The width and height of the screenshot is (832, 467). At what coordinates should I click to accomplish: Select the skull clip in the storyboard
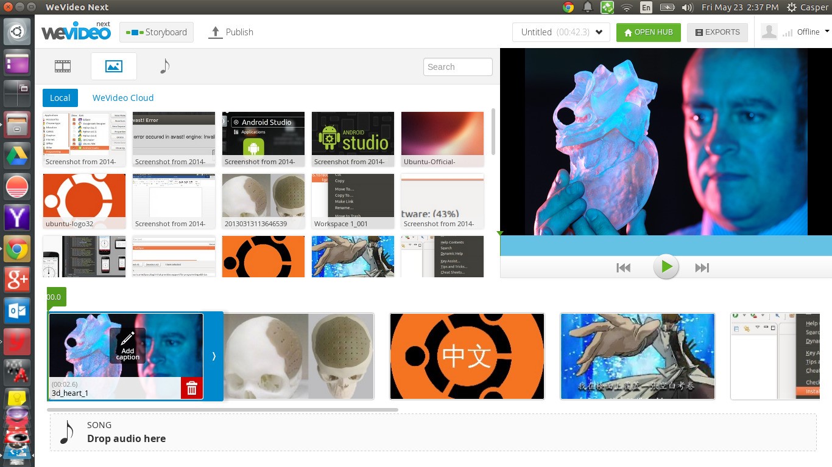click(299, 356)
